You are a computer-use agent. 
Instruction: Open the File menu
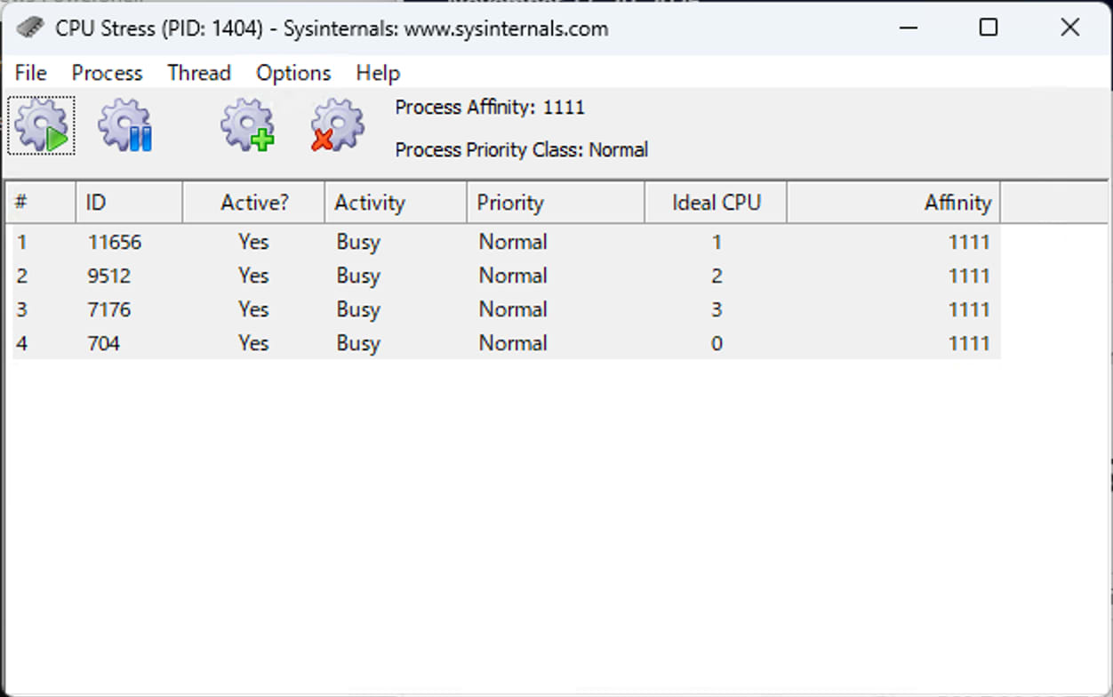point(31,73)
